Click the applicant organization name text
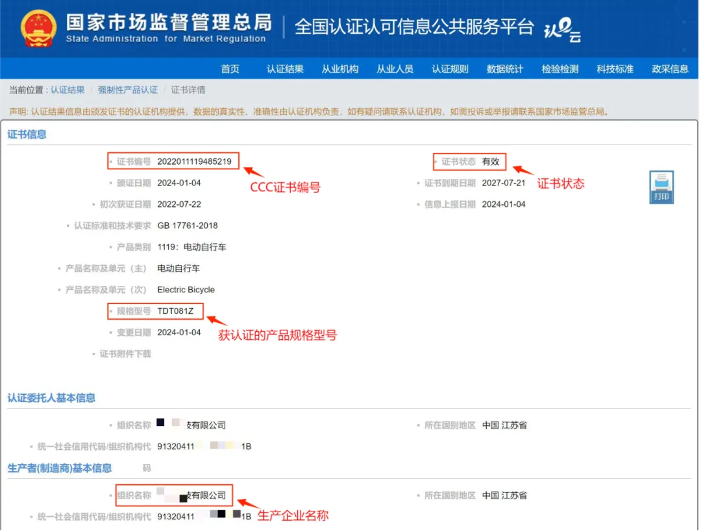The height and width of the screenshot is (531, 701). click(191, 425)
